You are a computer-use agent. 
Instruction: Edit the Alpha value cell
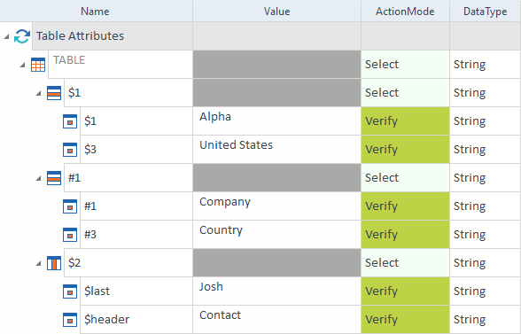pos(276,121)
